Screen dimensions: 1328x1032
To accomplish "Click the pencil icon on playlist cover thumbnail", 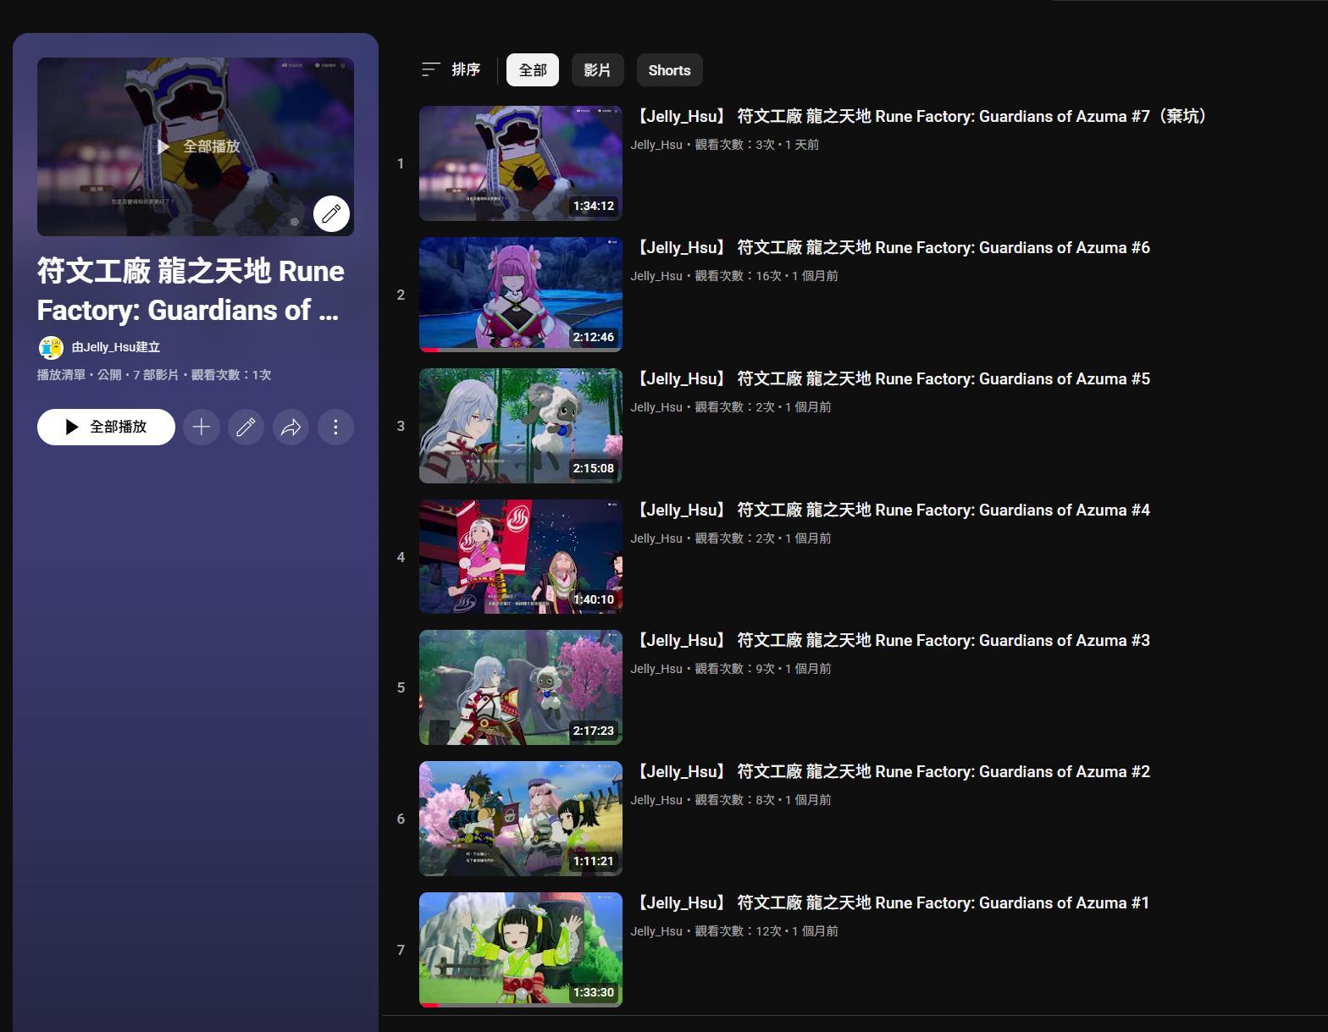I will (x=331, y=213).
